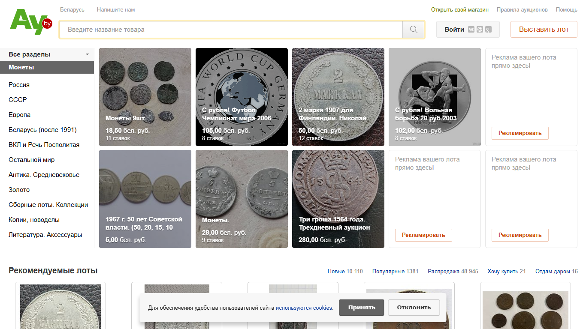Show the Новые lots tab
Screen dimensions: 586x329
pos(336,272)
